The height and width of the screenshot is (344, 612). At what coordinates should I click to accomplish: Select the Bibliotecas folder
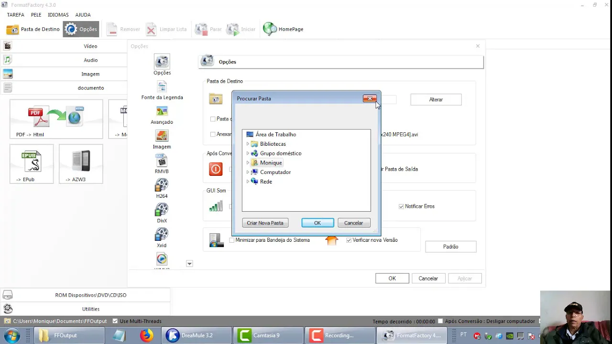coord(273,144)
